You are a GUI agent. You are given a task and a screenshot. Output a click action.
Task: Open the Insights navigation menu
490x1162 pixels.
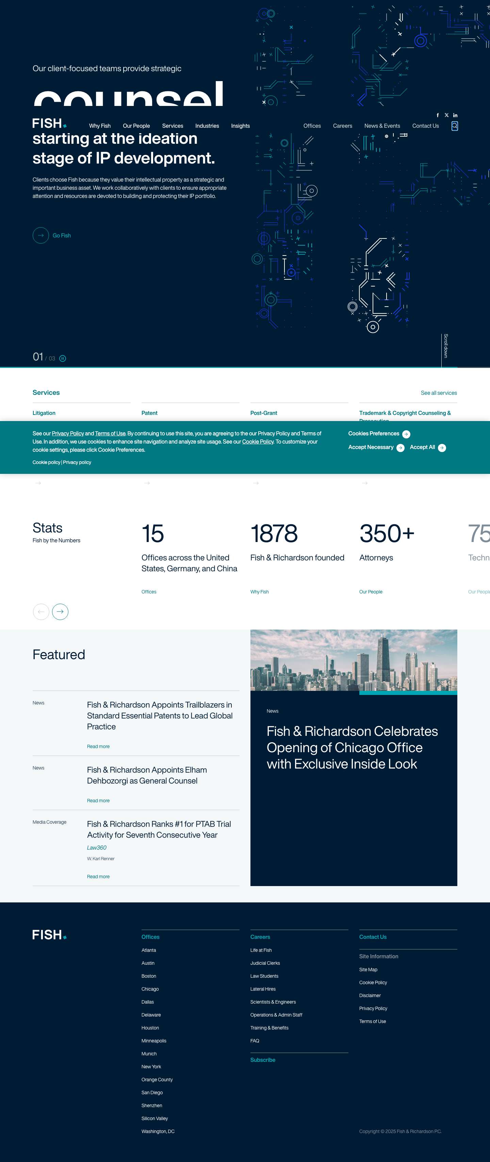tap(240, 126)
